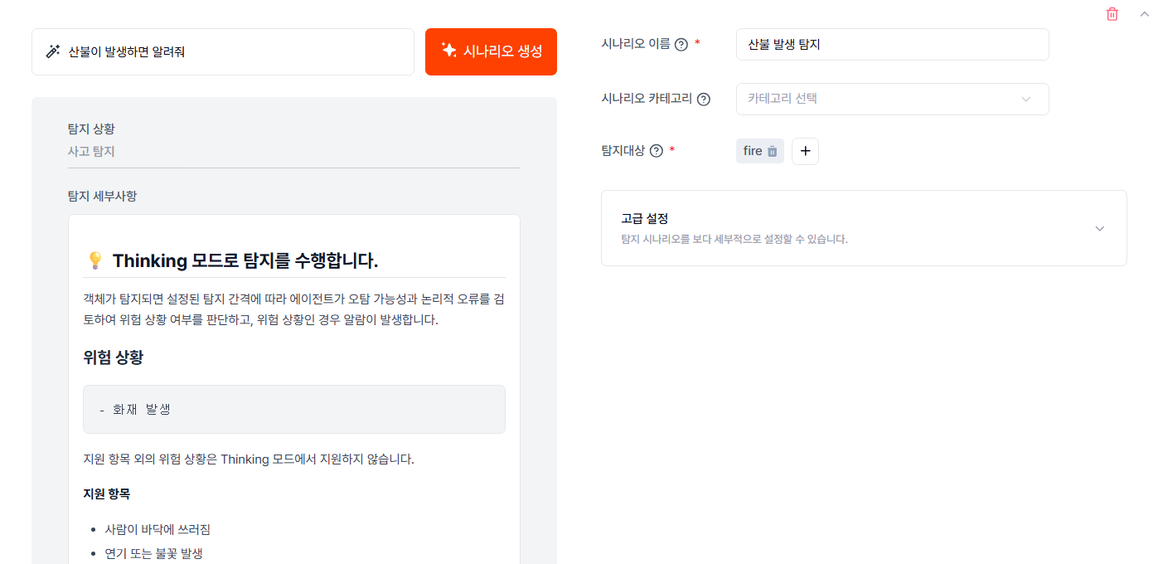Click the fire tag chip

760,151
